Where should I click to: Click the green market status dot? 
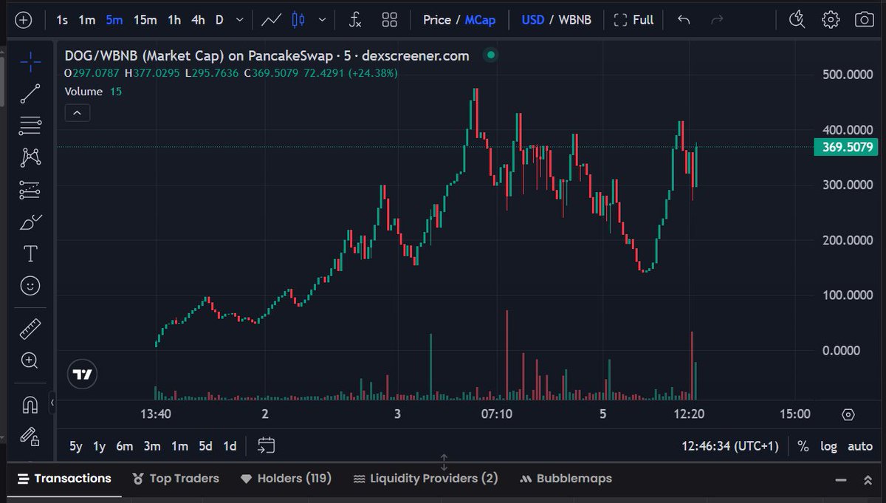tap(490, 55)
